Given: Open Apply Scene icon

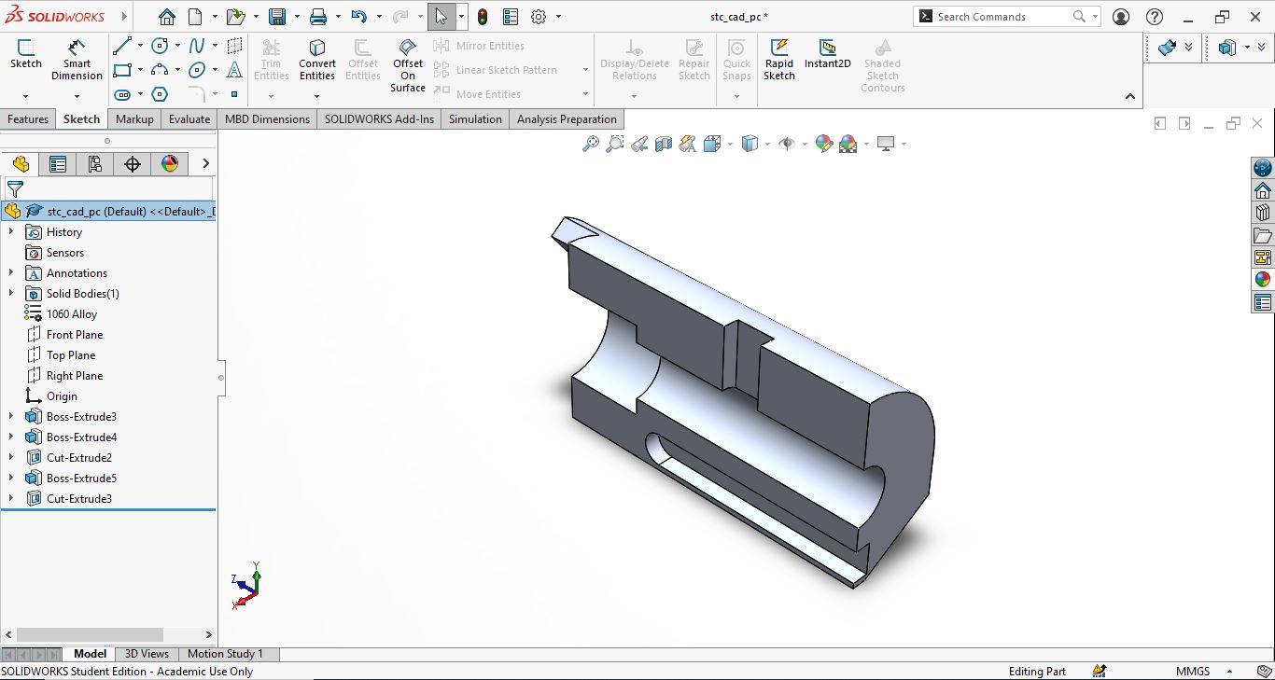Looking at the screenshot, I should point(848,144).
